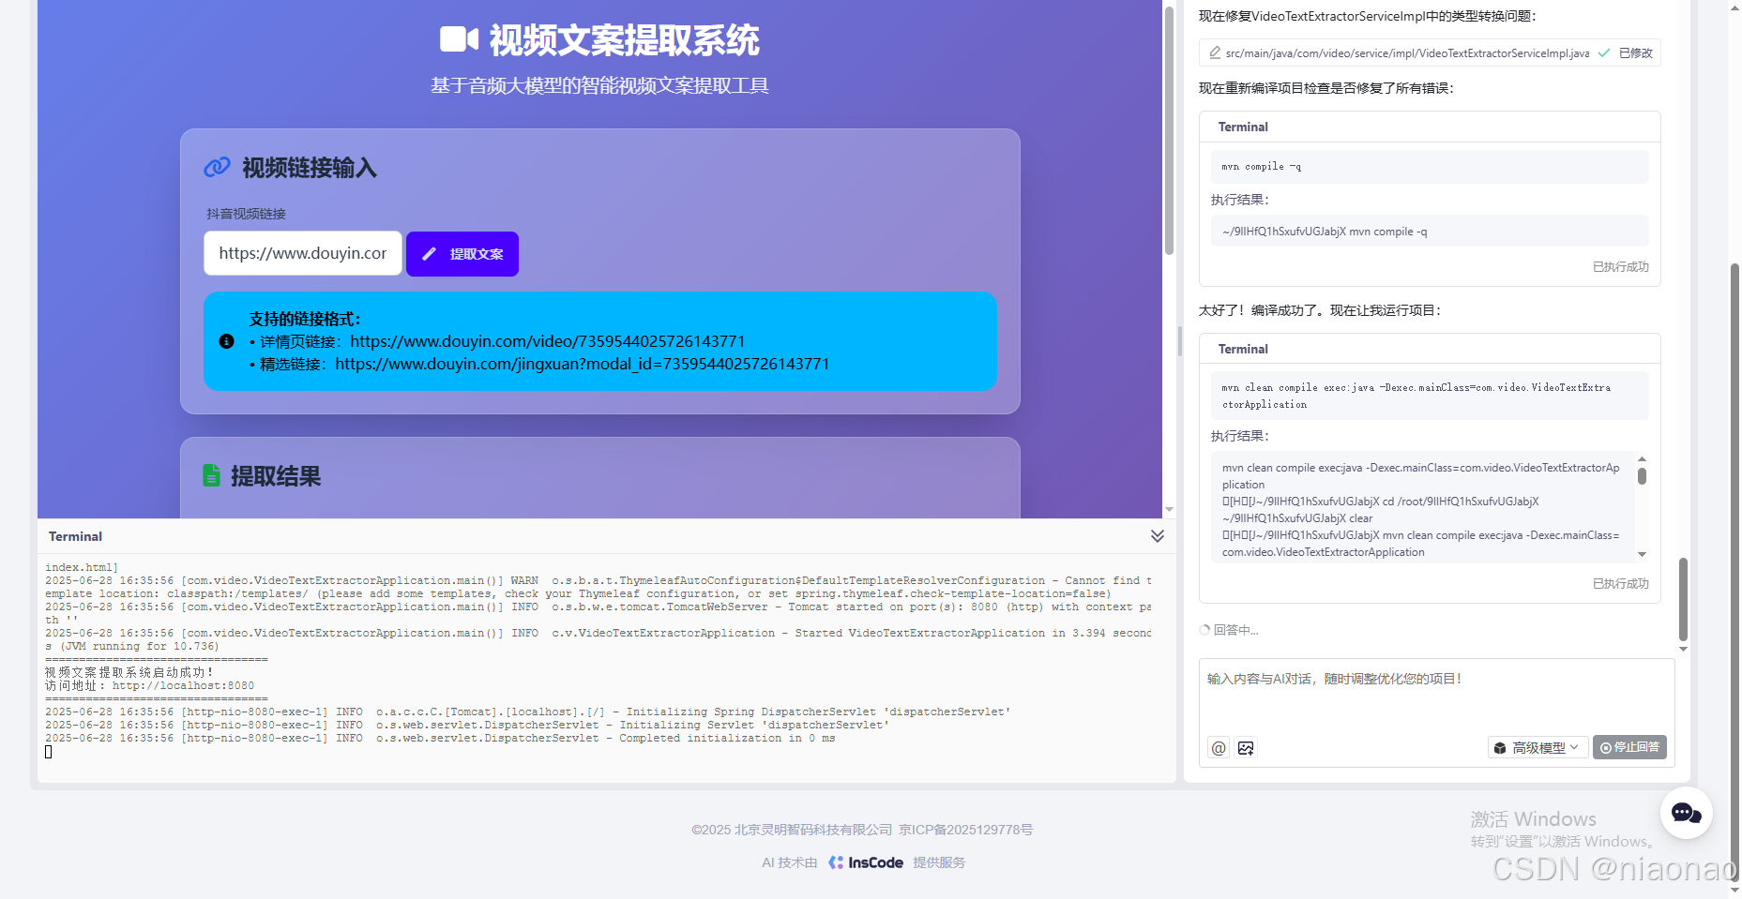Click the douyin video link input field
This screenshot has height=899, width=1742.
301,253
